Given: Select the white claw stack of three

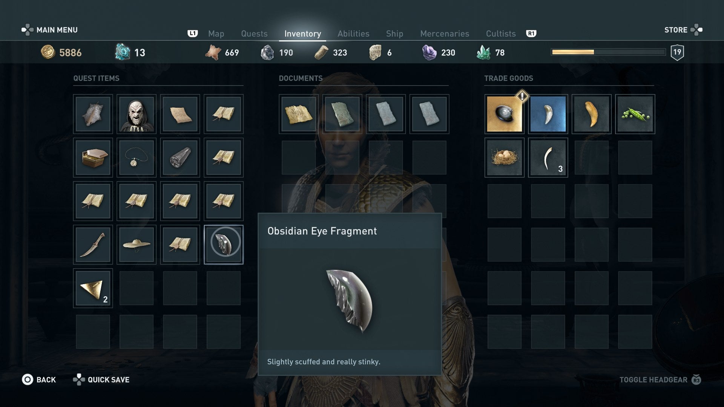Looking at the screenshot, I should 548,158.
